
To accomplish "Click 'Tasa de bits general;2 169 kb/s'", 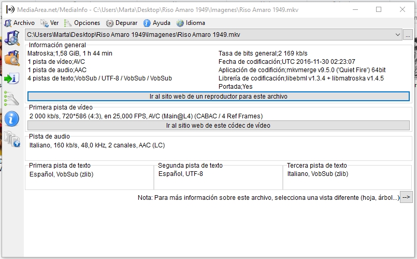I will 263,53.
